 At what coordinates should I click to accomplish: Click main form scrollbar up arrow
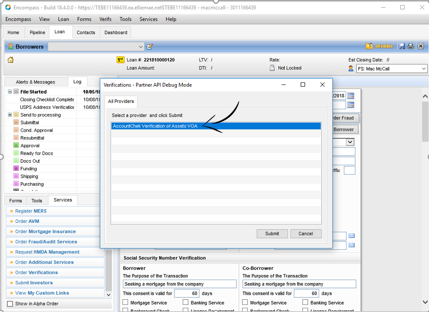[x=425, y=96]
